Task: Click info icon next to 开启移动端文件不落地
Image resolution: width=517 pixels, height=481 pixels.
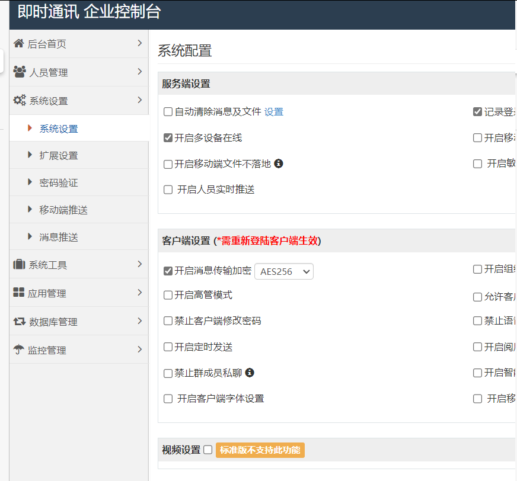Action: coord(279,163)
